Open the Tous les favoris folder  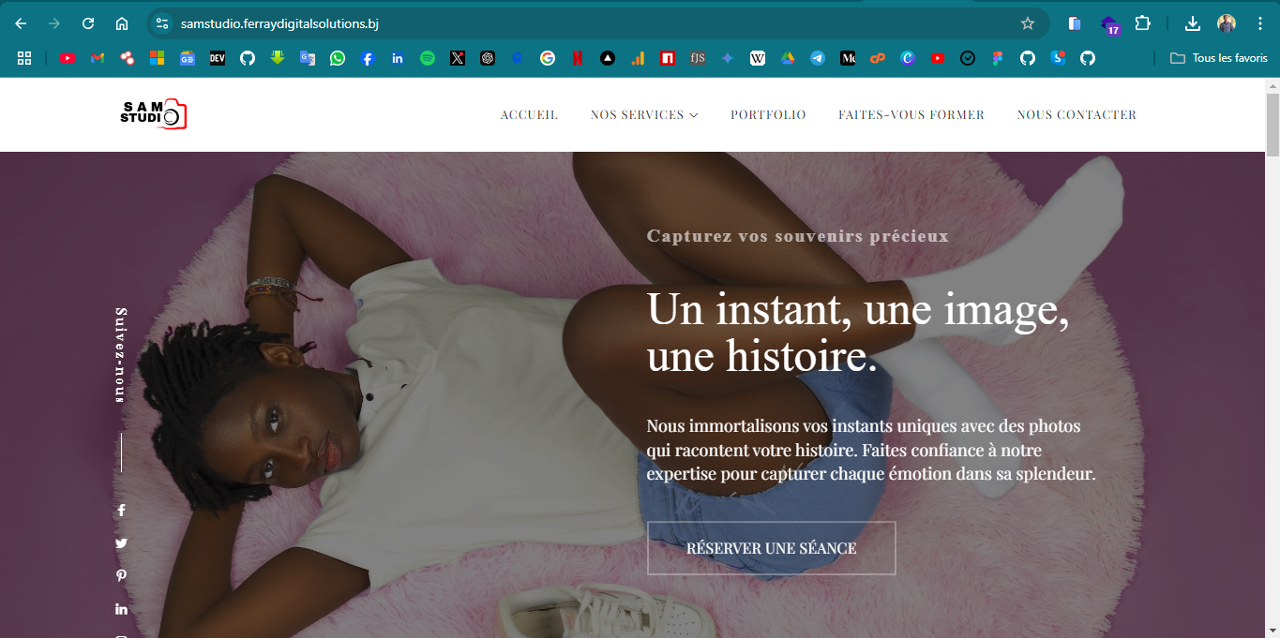tap(1219, 58)
